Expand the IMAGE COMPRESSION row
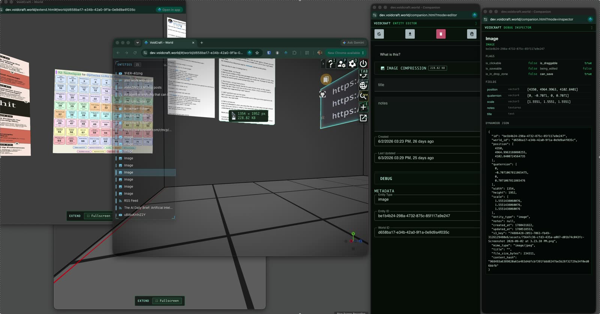Viewport: 600px width, 314px height. (427, 68)
